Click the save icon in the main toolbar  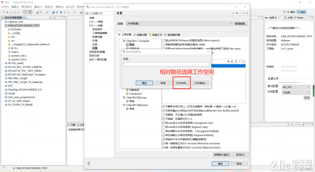[11, 12]
